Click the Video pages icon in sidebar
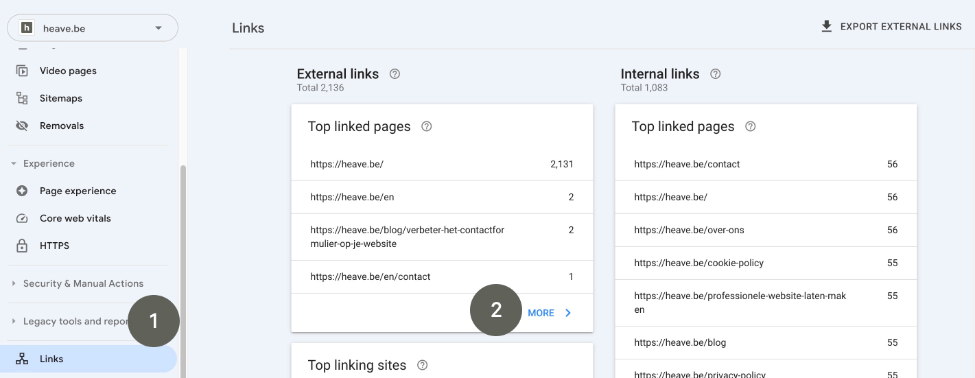The height and width of the screenshot is (378, 975). click(22, 71)
